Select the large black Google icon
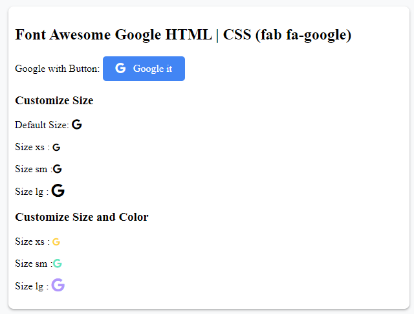Viewport: 414px width, 314px height. tap(58, 190)
